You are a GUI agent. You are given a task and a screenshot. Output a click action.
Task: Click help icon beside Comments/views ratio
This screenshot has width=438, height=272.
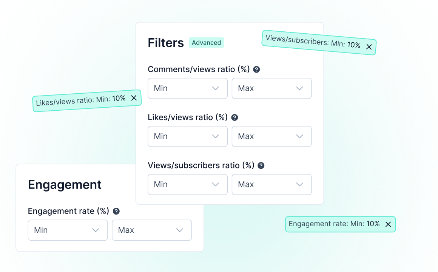coord(257,70)
